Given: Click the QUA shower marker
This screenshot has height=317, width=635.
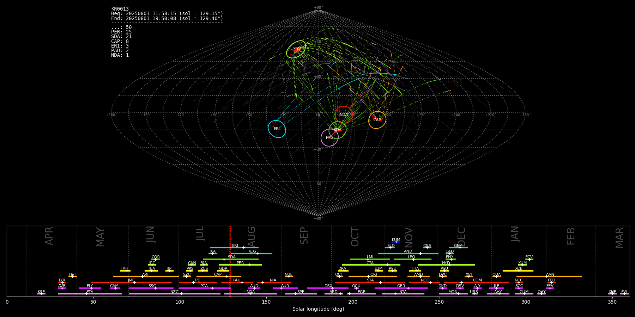Looking at the screenshot, I should [496, 276].
